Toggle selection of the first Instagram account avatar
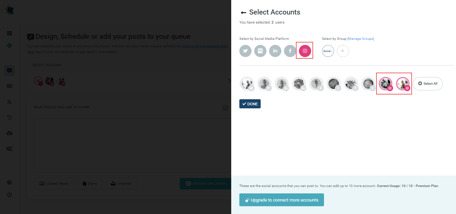456x214 pixels. tap(385, 83)
